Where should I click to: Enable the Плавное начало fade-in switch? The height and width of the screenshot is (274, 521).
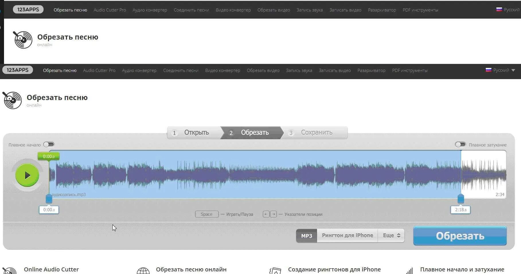49,144
